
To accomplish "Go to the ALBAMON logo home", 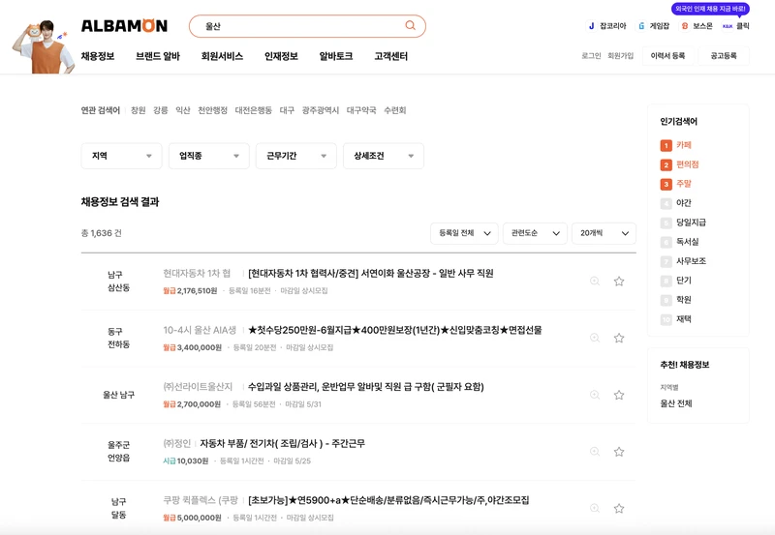I will [124, 26].
